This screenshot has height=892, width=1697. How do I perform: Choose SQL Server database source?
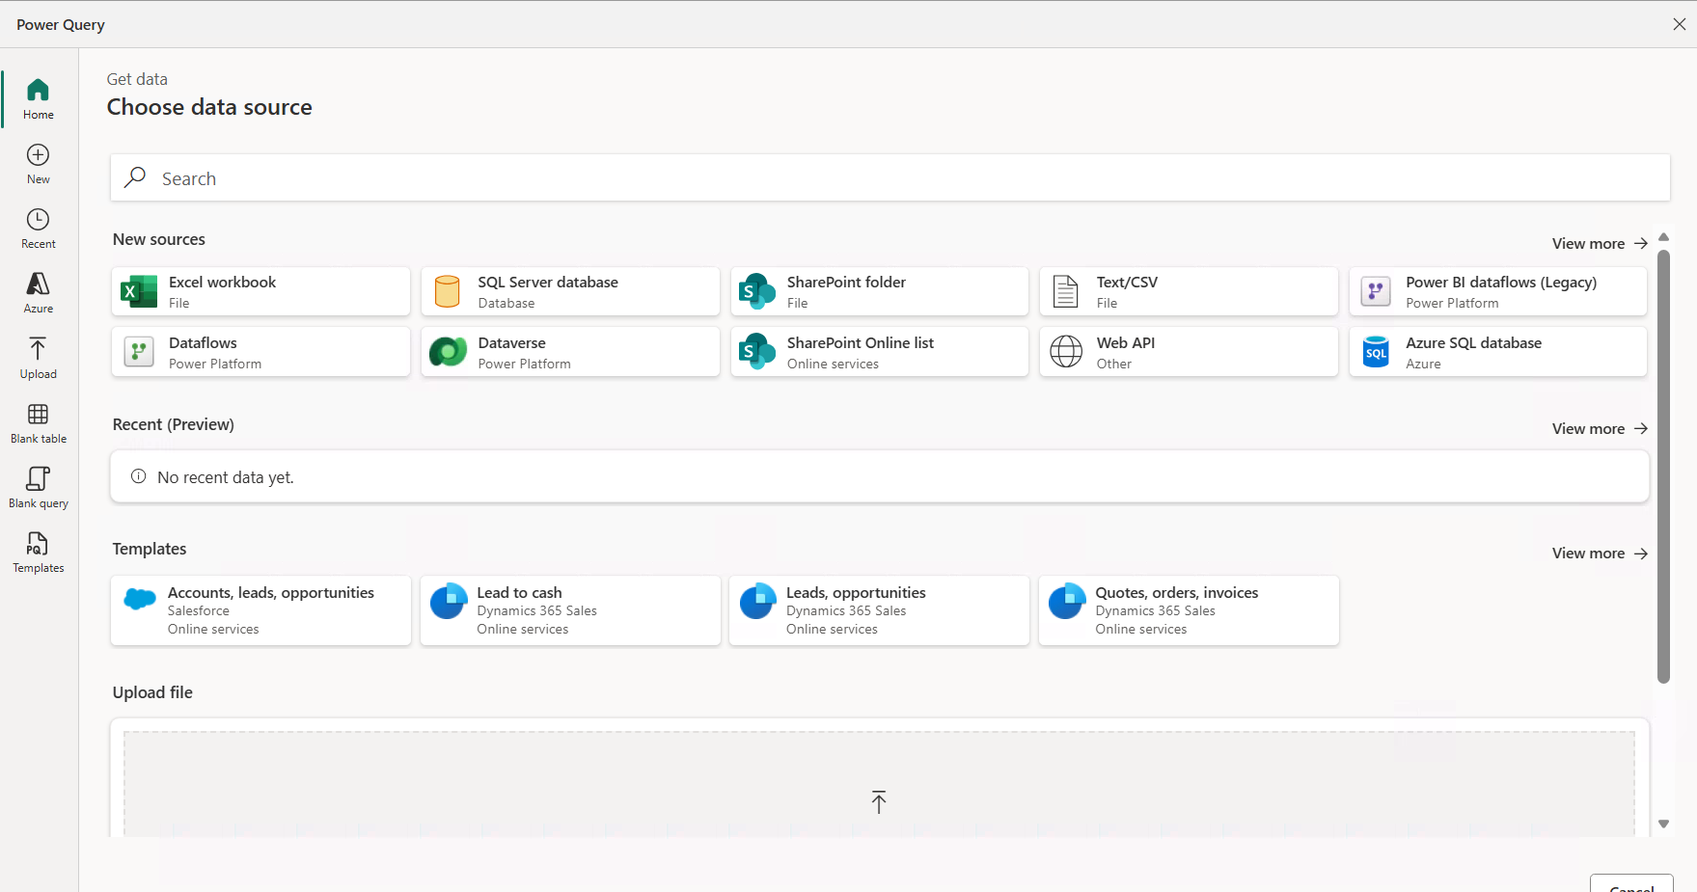(x=570, y=291)
